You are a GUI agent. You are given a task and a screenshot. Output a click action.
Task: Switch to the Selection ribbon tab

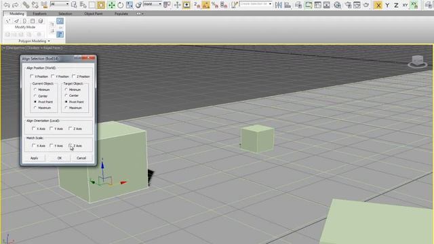pos(65,14)
